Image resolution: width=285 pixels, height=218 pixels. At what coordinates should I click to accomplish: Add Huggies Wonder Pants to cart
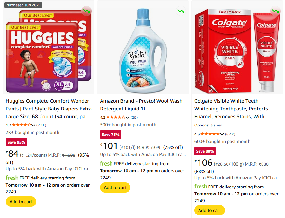[x=21, y=202]
